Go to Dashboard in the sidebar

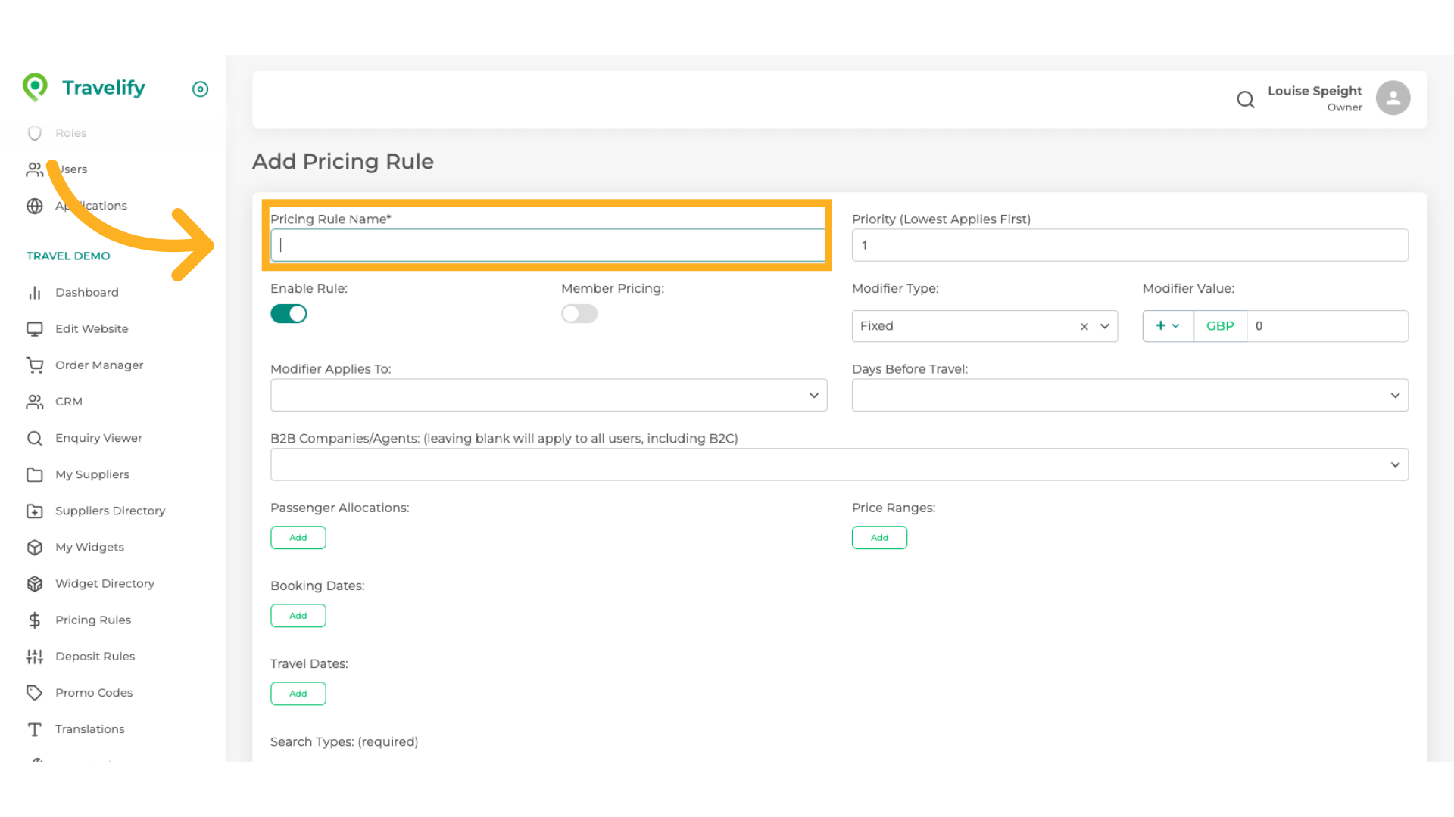point(86,293)
